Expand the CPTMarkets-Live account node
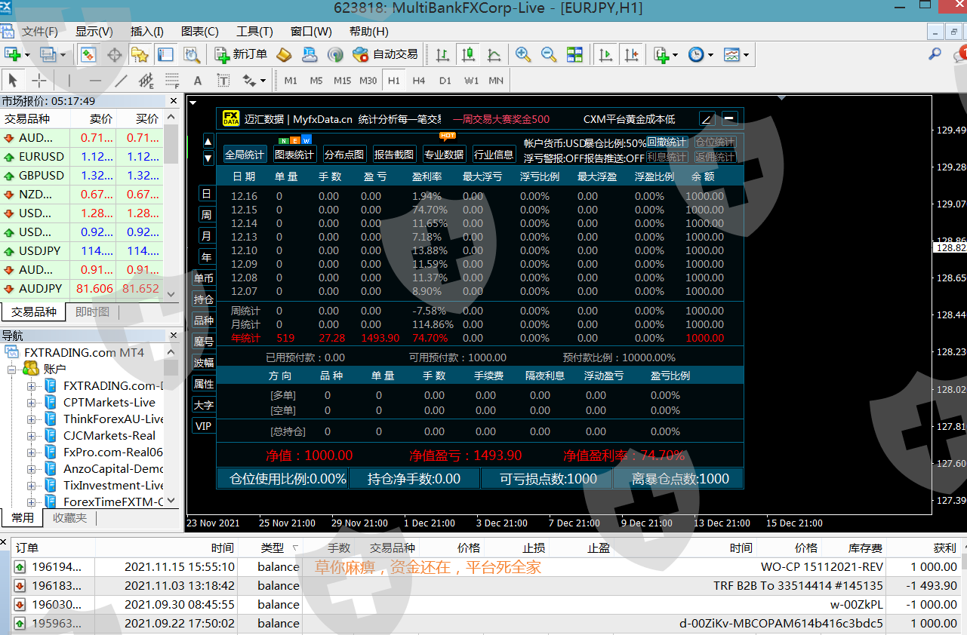Image resolution: width=967 pixels, height=635 pixels. tap(31, 402)
